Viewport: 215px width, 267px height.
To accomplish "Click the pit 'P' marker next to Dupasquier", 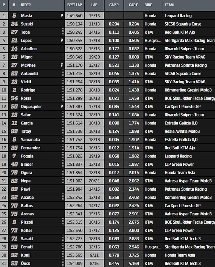I will [x=62, y=106].
